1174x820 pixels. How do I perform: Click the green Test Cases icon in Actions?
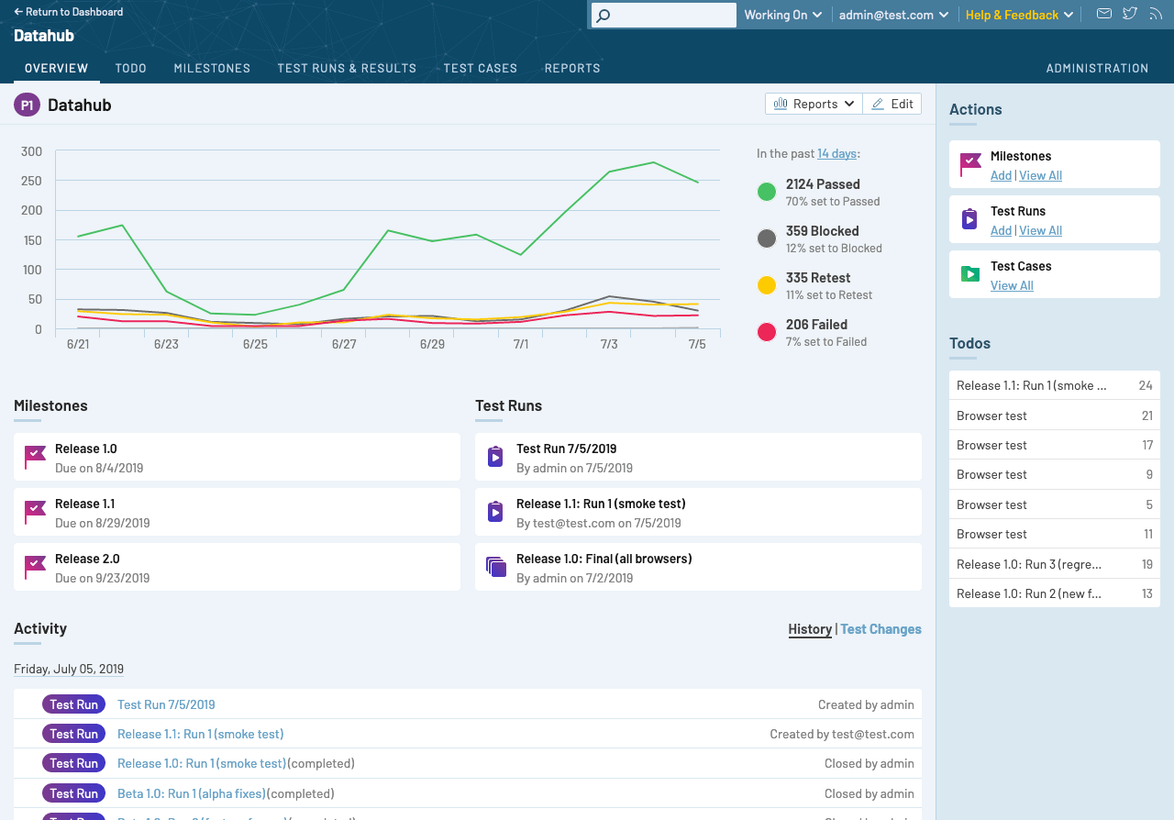pyautogui.click(x=969, y=274)
